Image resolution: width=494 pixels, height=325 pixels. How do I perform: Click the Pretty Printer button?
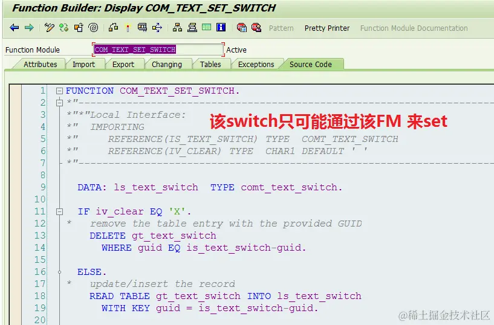pos(327,28)
